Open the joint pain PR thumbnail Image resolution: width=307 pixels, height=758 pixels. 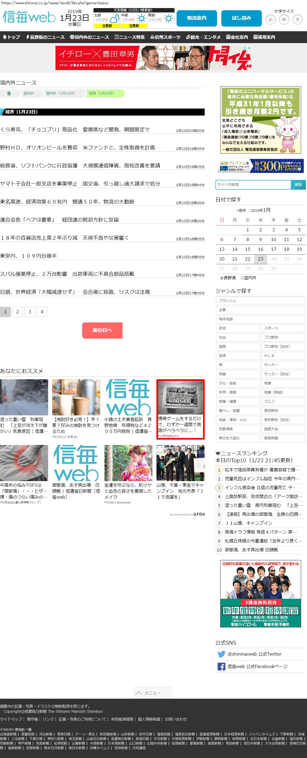[24, 463]
